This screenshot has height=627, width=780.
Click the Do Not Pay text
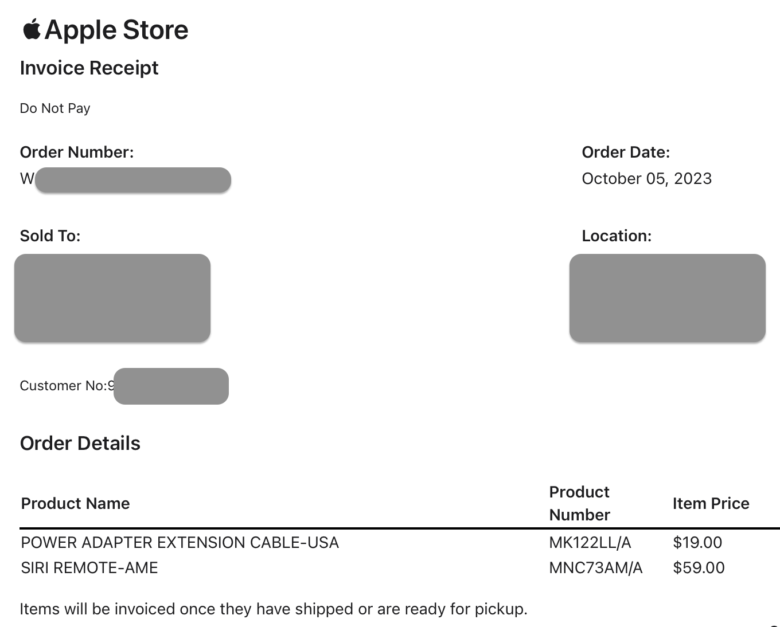pyautogui.click(x=55, y=108)
